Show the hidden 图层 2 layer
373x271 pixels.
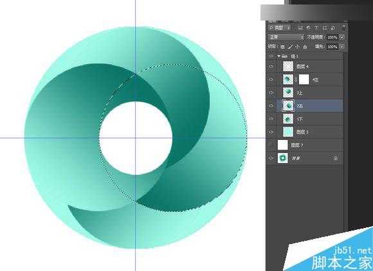pyautogui.click(x=271, y=144)
